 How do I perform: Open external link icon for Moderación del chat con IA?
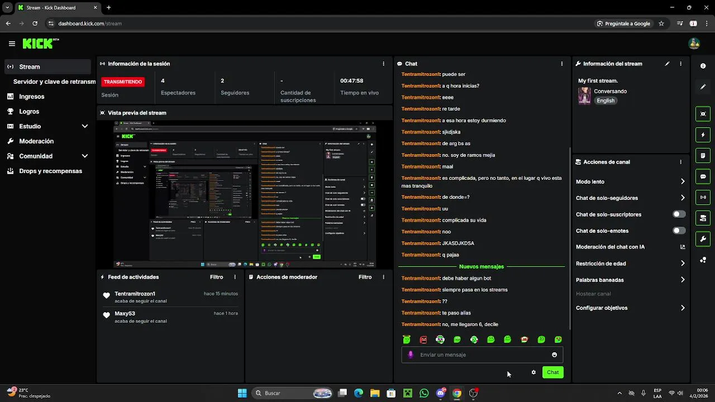[683, 247]
